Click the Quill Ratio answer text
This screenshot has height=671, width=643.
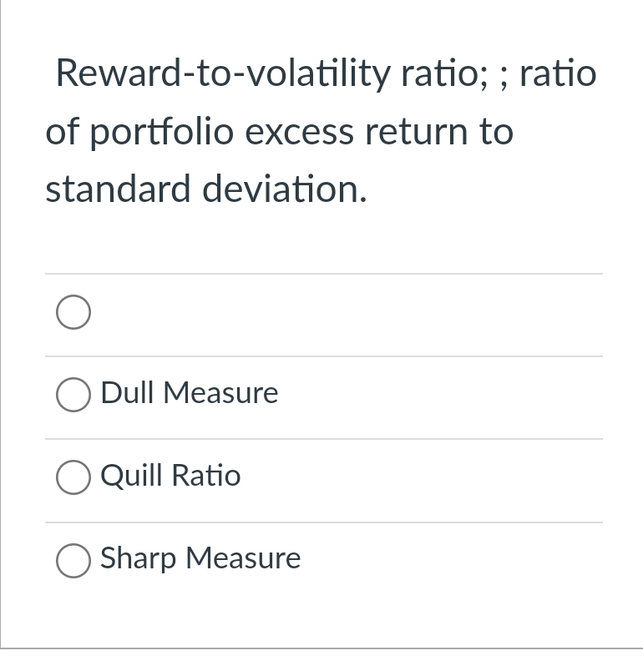click(170, 476)
